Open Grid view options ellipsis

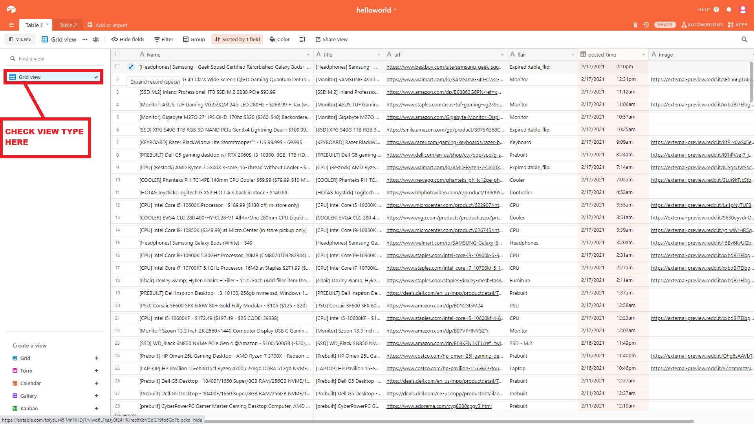tap(85, 39)
